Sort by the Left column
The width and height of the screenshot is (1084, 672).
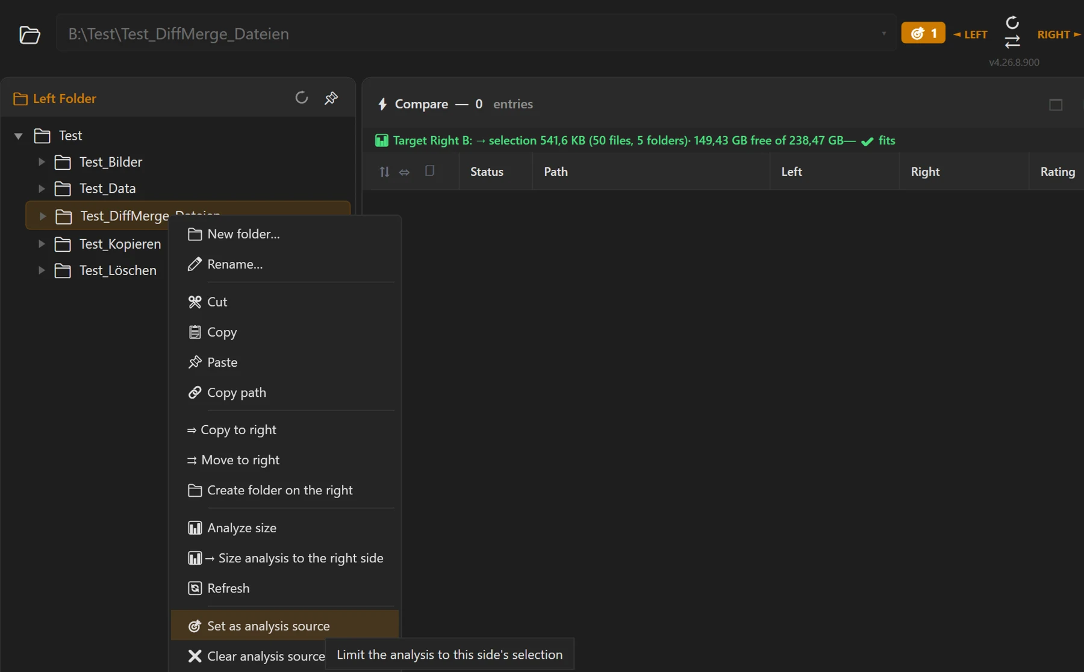tap(835, 172)
